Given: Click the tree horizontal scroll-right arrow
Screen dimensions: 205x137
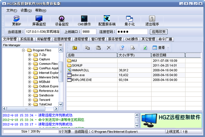Looking at the screenshot, I should pyautogui.click(x=56, y=109).
